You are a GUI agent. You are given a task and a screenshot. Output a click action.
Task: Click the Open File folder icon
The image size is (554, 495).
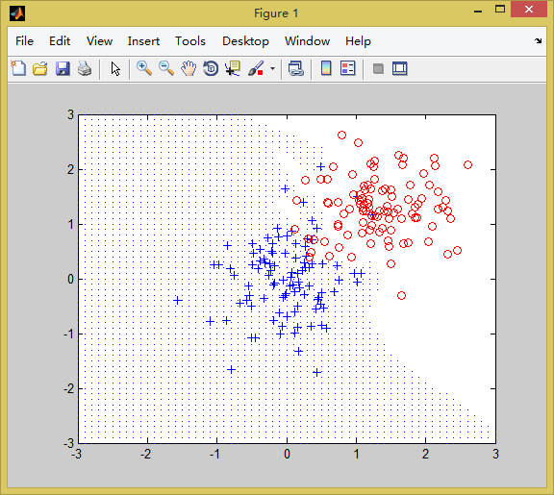click(40, 68)
